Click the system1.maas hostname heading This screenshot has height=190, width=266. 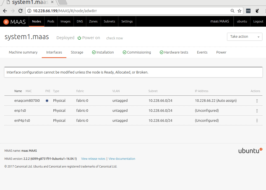pyautogui.click(x=27, y=37)
